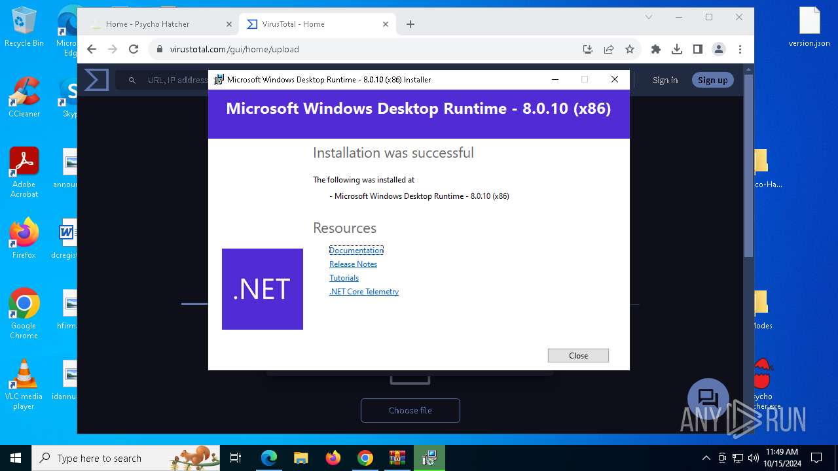Screen dimensions: 838x471
Task: Open Chrome tab search chevron
Action: [x=649, y=17]
